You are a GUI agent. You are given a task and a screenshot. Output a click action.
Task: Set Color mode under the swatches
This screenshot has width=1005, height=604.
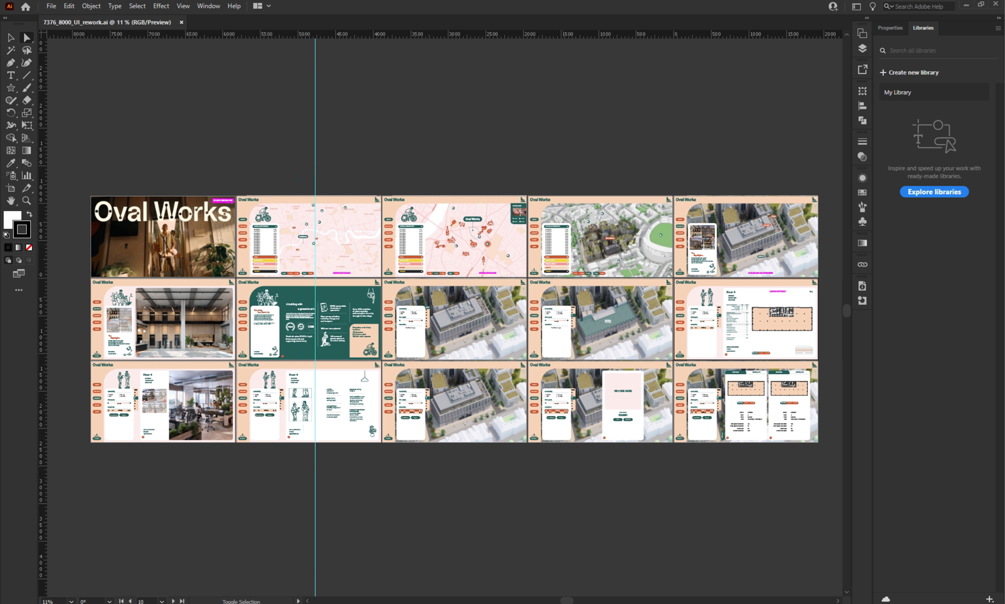coord(8,247)
